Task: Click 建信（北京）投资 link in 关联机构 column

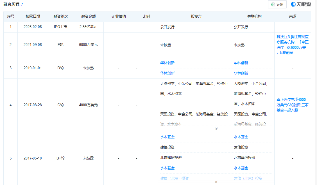Action: [x=248, y=178]
